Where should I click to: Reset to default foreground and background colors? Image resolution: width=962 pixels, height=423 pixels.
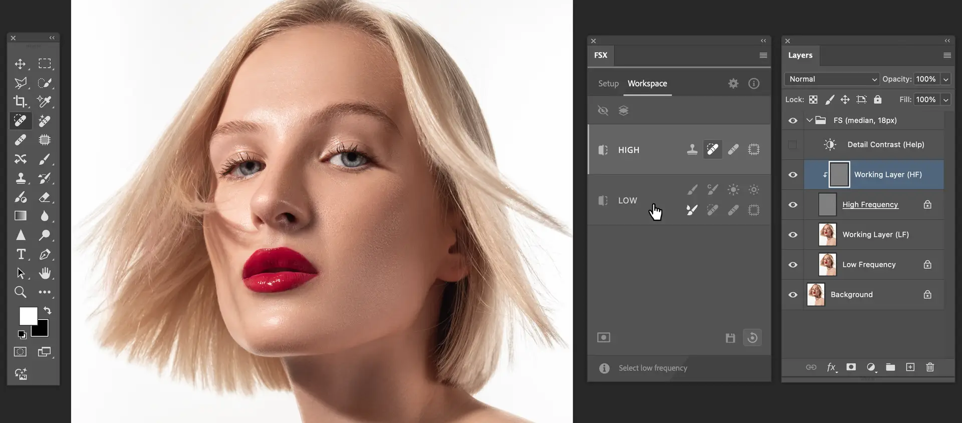(22, 334)
